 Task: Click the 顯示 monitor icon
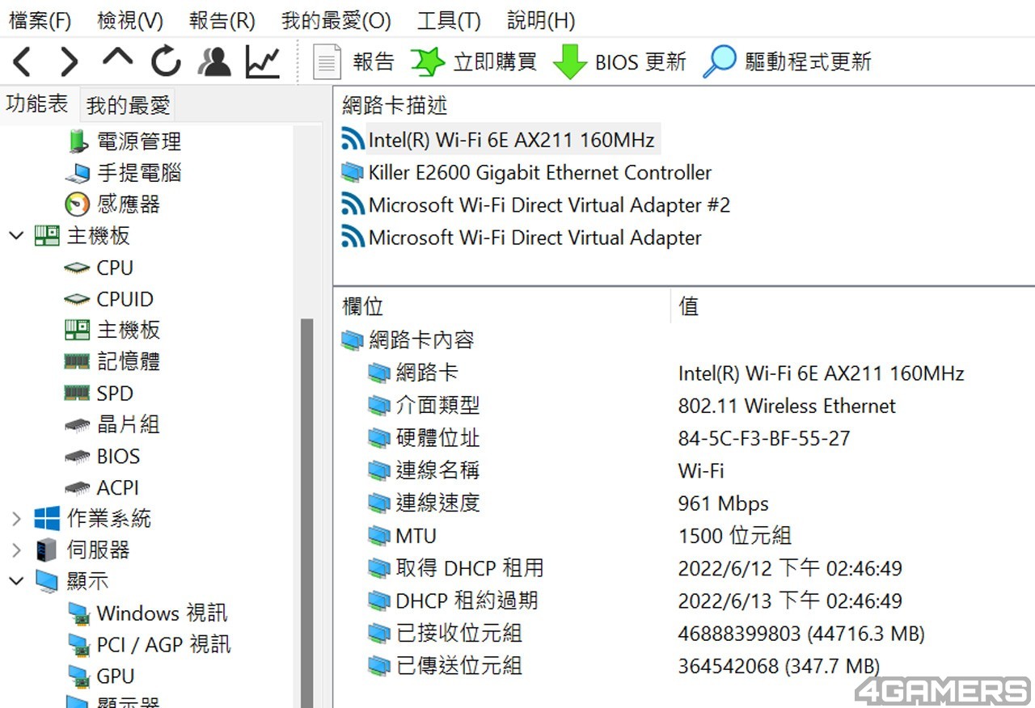pos(47,582)
